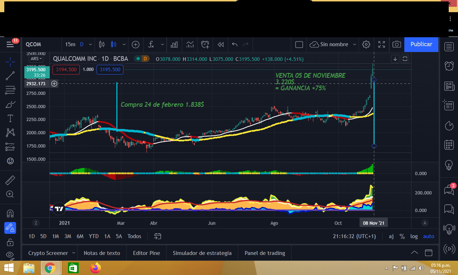Toggle hide all drawings eye icon
This screenshot has width=458, height=275.
pos(10,255)
